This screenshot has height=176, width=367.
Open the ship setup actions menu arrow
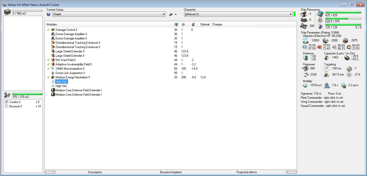pos(176,14)
